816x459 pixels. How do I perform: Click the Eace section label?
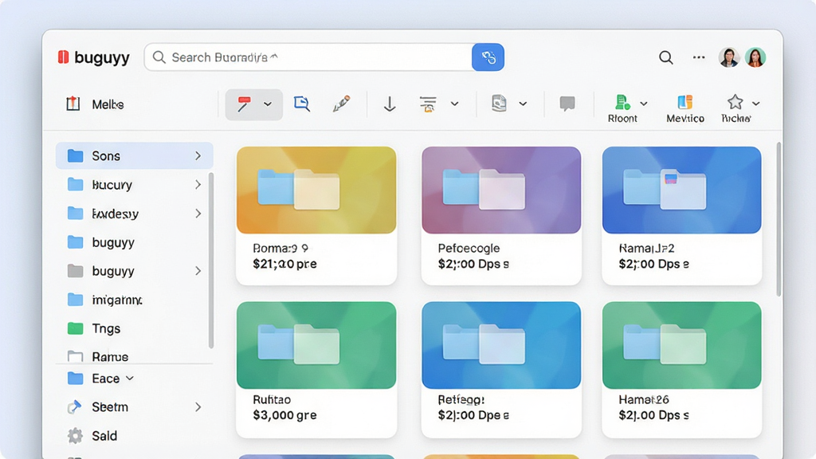point(106,379)
